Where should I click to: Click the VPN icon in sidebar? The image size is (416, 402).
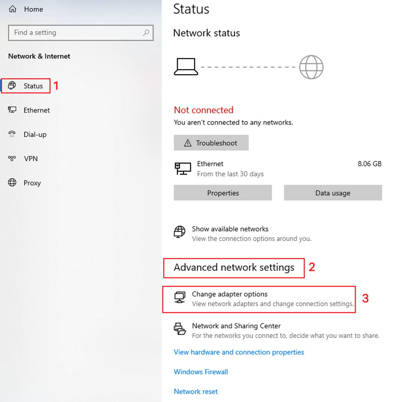(12, 158)
